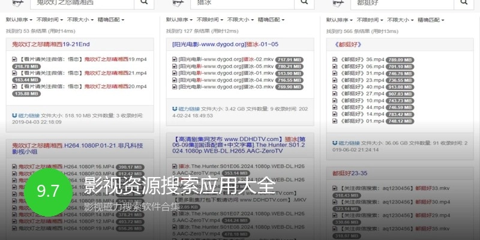Click the search magnifier beside 鬼吹灯之怒晴湘西 field
The image size is (480, 240).
pos(144,2)
